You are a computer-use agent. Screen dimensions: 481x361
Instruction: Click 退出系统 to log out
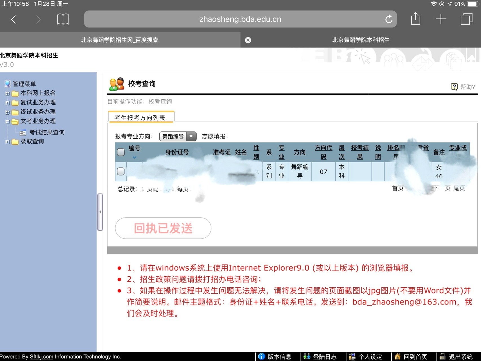pyautogui.click(x=456, y=356)
